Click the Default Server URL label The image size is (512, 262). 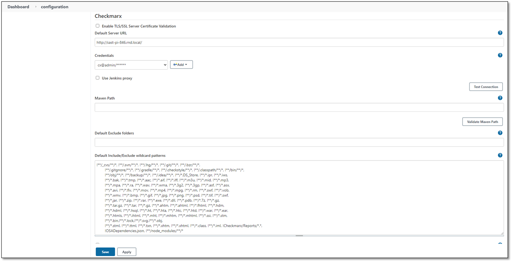click(x=111, y=33)
